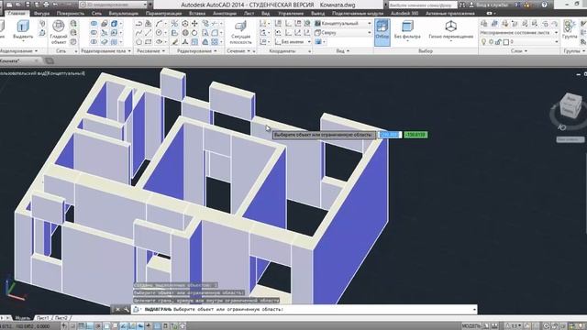The width and height of the screenshot is (587, 330).
Task: Toggle layer 0 lightbulb on/off
Action: coord(483,42)
